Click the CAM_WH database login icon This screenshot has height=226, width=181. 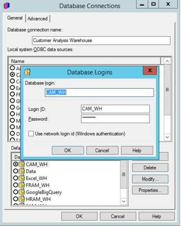pos(22,164)
